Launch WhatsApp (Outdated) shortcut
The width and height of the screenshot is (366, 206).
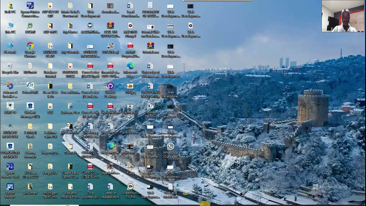tap(170, 151)
